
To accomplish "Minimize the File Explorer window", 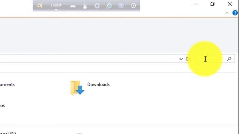I will [x=196, y=4].
